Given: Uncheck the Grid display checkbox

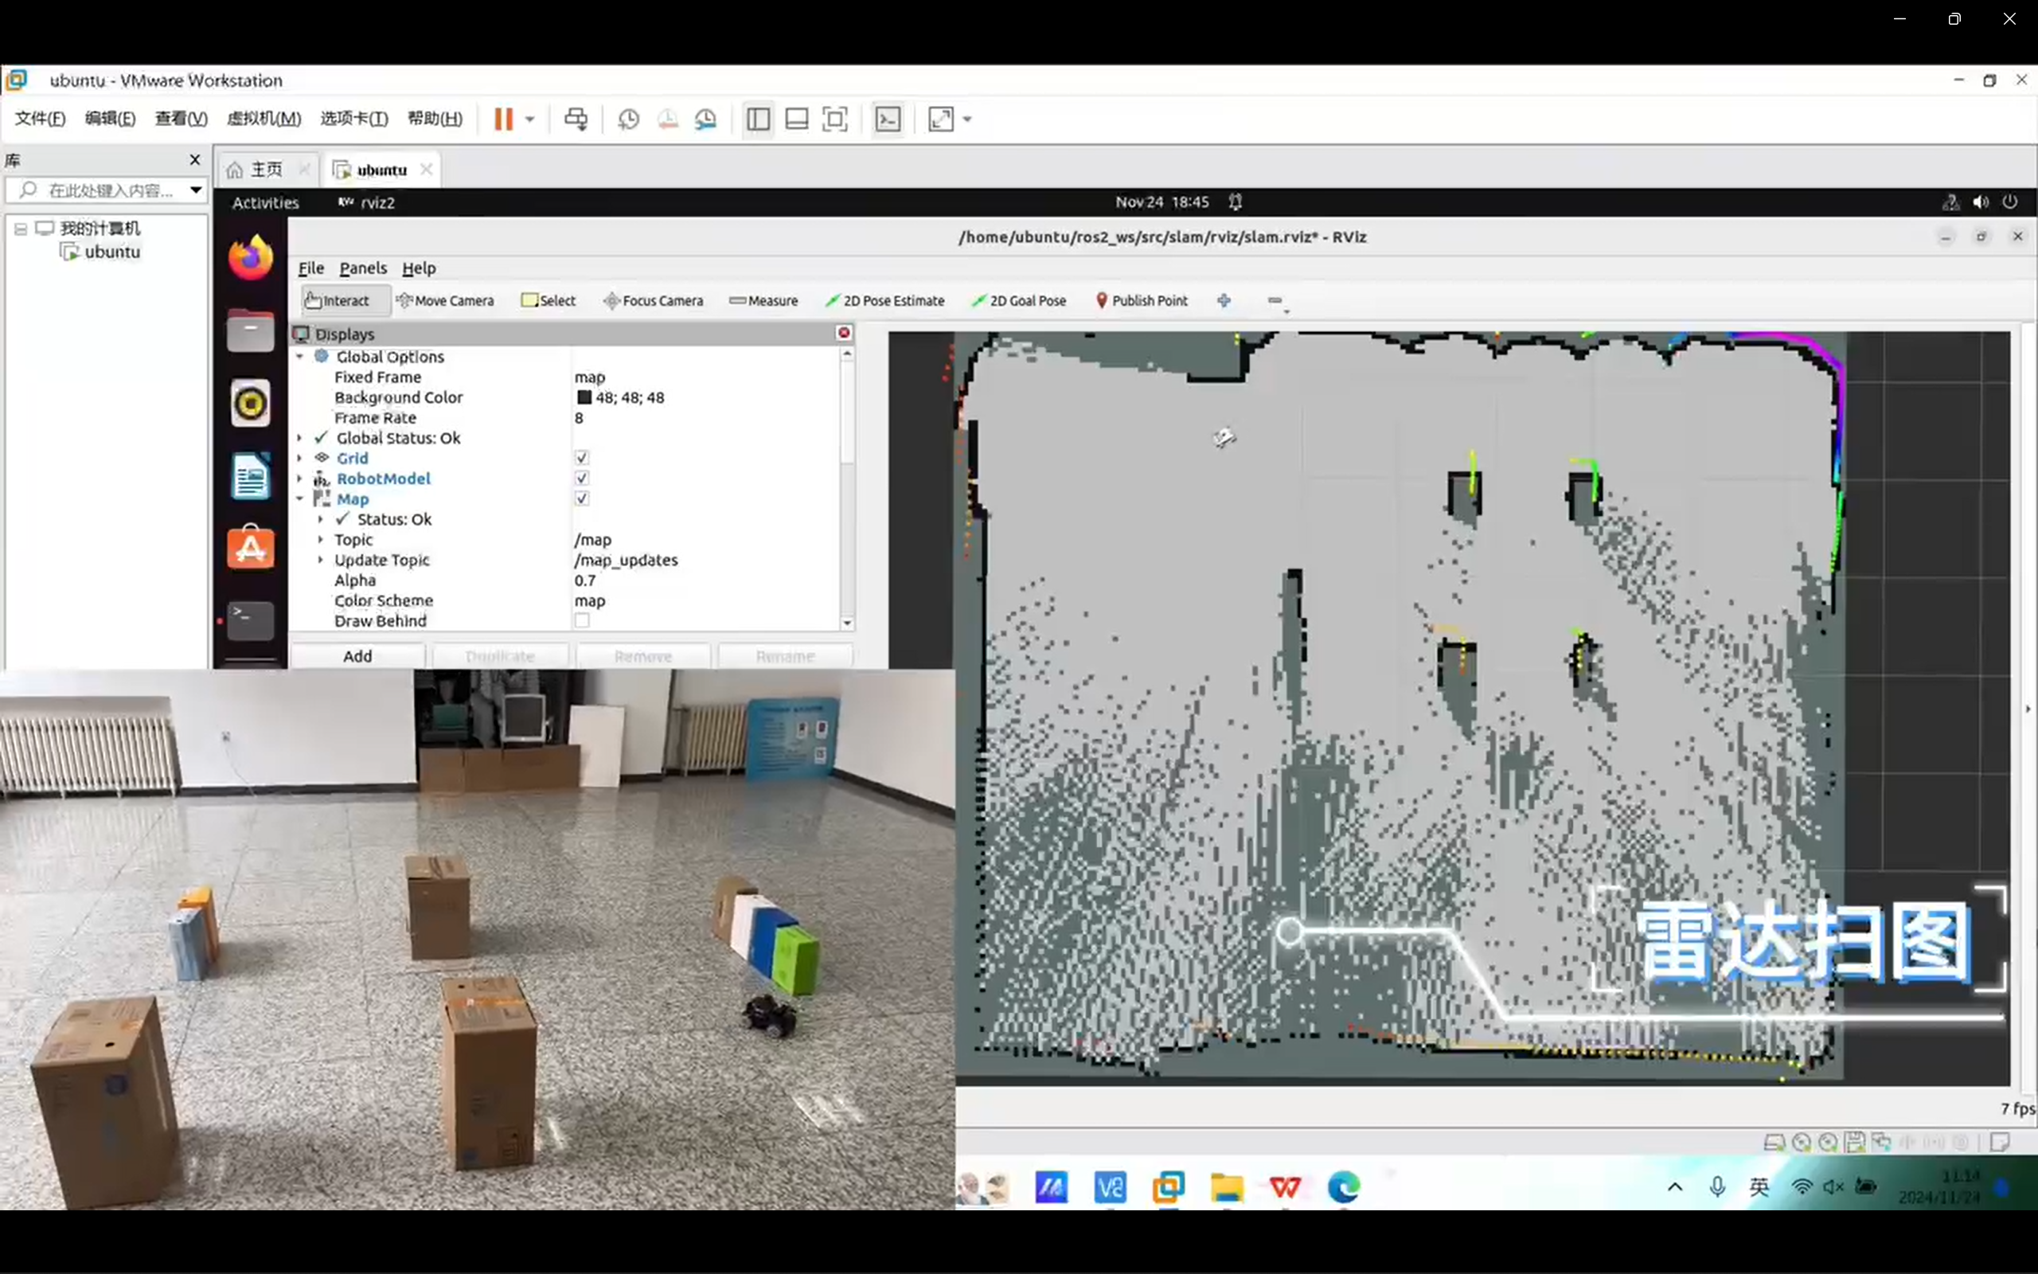Looking at the screenshot, I should [x=582, y=458].
